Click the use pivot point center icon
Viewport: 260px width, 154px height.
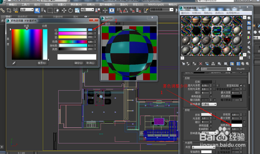coord(98,10)
